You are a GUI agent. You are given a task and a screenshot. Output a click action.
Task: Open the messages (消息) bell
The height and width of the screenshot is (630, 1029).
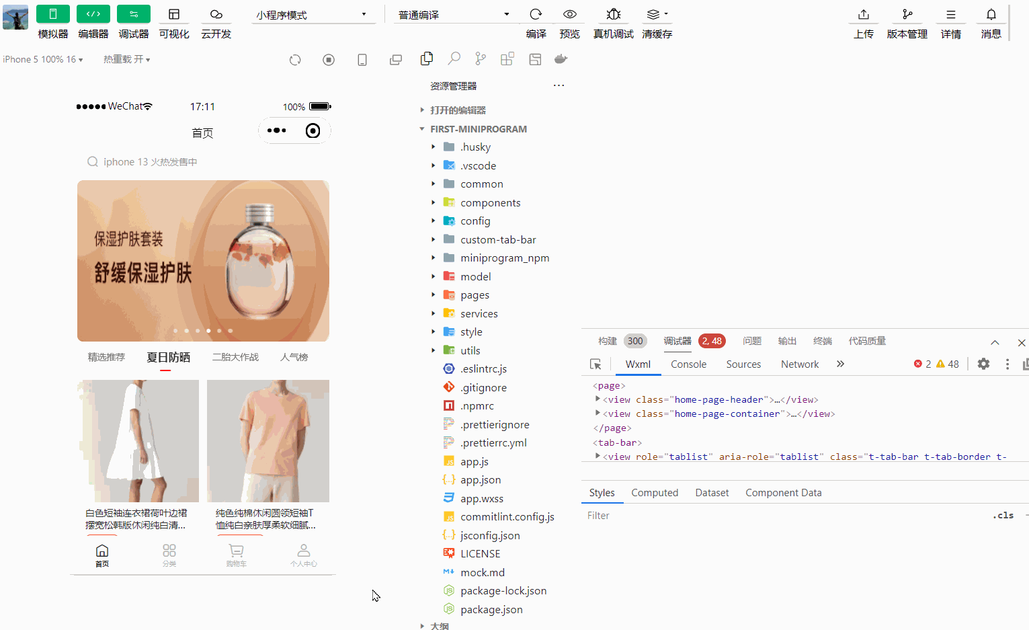[x=991, y=14]
